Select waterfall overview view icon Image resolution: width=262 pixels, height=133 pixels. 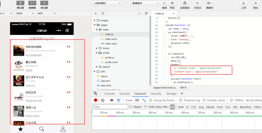coord(144,100)
